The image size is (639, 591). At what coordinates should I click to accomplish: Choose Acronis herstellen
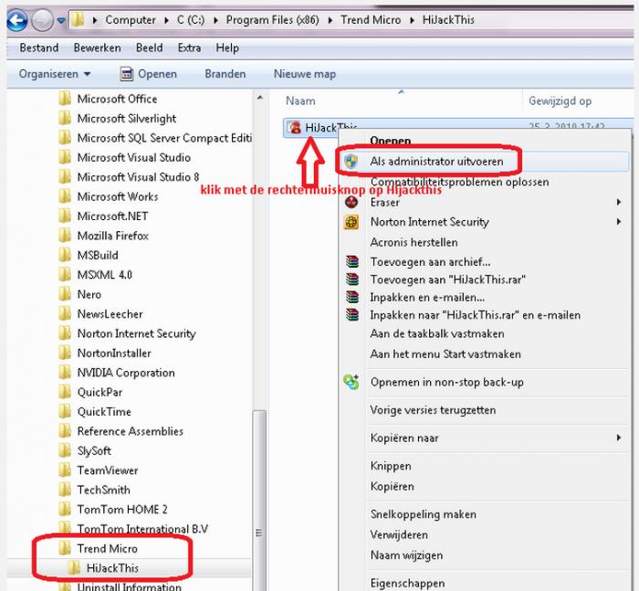point(414,242)
